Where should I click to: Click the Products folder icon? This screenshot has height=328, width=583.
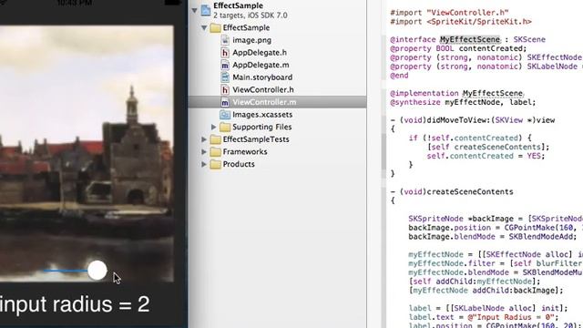215,164
